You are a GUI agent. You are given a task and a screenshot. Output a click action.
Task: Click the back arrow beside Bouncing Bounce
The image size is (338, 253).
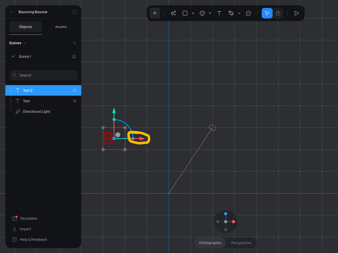point(12,12)
